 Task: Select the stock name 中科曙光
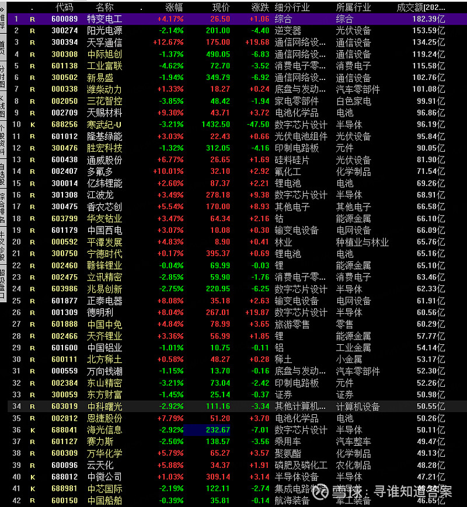104,407
